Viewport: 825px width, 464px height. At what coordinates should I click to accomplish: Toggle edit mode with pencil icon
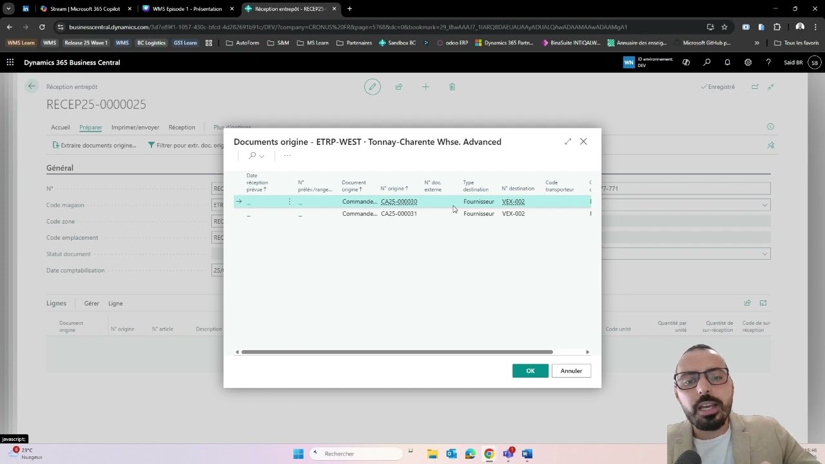click(x=372, y=86)
